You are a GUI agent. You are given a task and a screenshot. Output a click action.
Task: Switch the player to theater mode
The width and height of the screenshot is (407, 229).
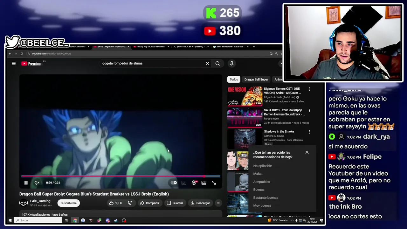click(x=204, y=183)
